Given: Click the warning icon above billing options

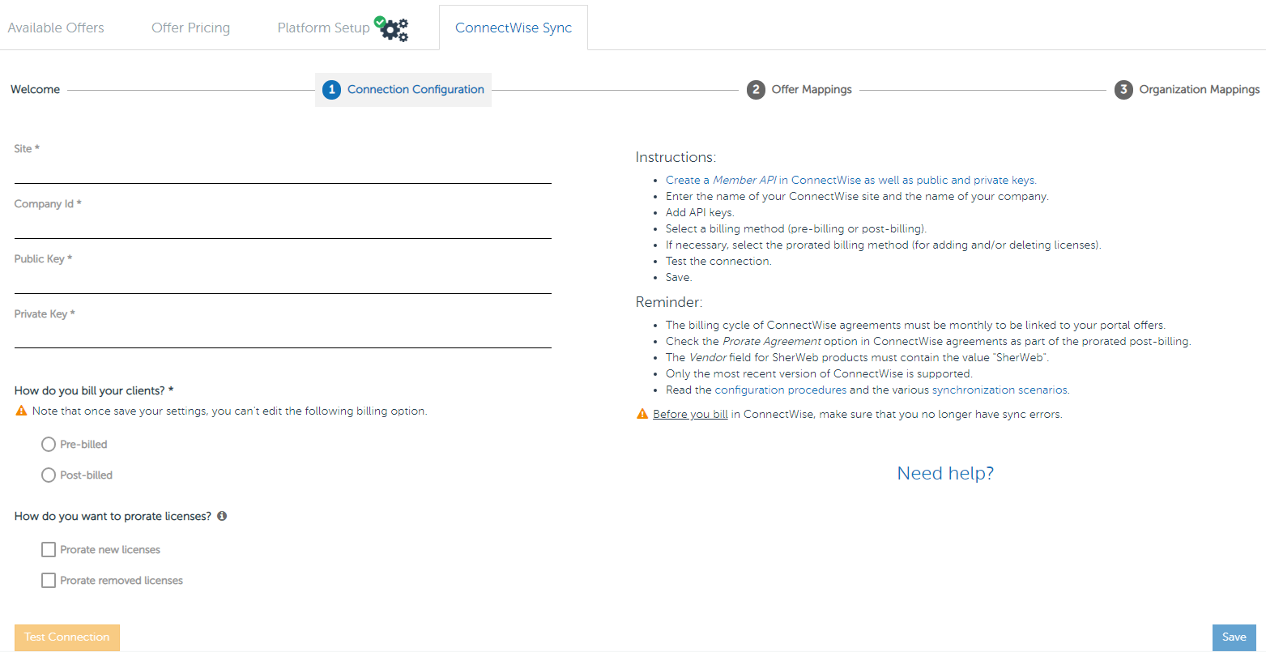Looking at the screenshot, I should point(20,411).
